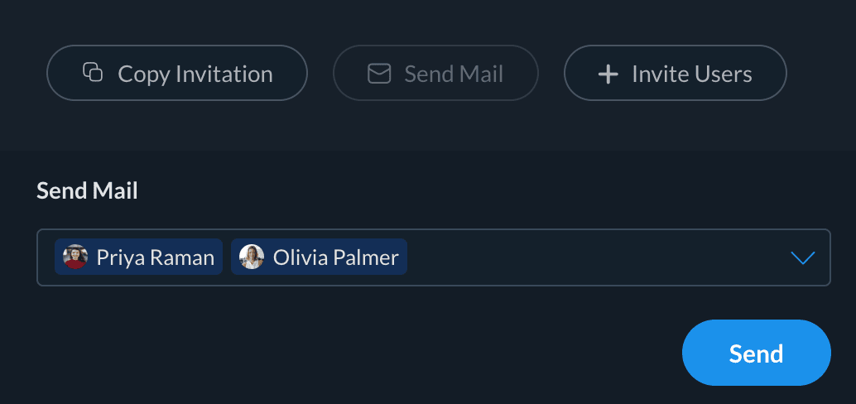Click the "Copy Invitation" text label
The width and height of the screenshot is (856, 404).
[195, 75]
